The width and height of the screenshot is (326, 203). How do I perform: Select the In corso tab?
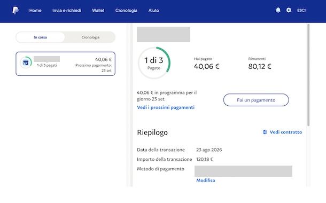pyautogui.click(x=40, y=37)
